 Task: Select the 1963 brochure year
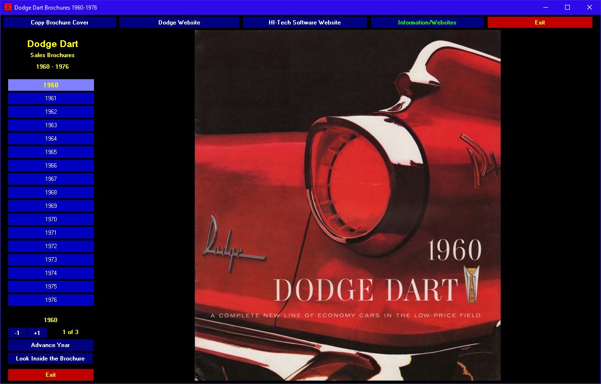[x=51, y=125]
